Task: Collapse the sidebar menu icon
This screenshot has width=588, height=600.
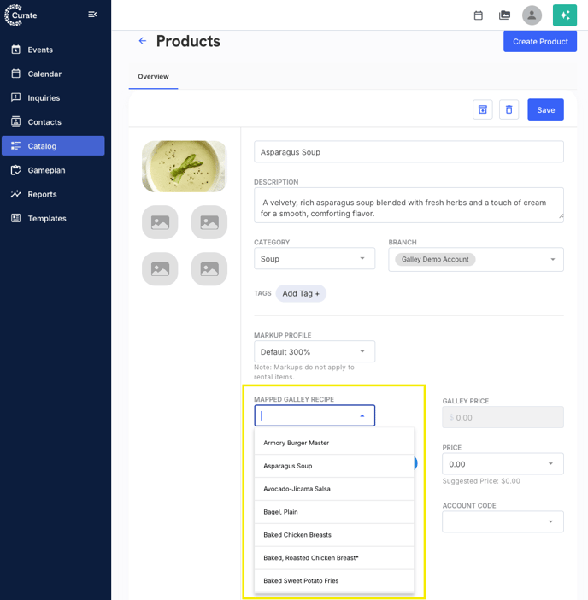Action: [92, 15]
